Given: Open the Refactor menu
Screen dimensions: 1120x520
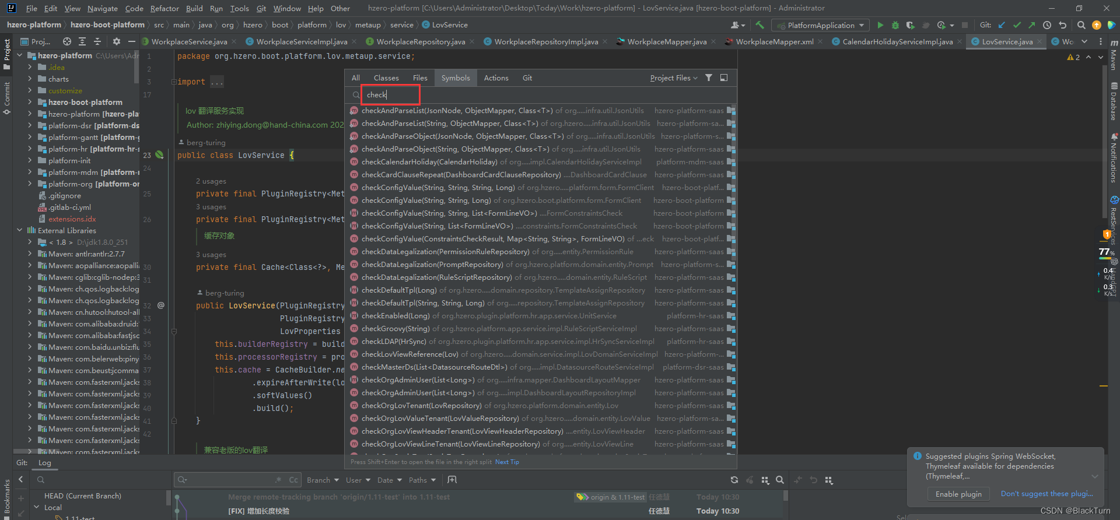Looking at the screenshot, I should [x=164, y=8].
